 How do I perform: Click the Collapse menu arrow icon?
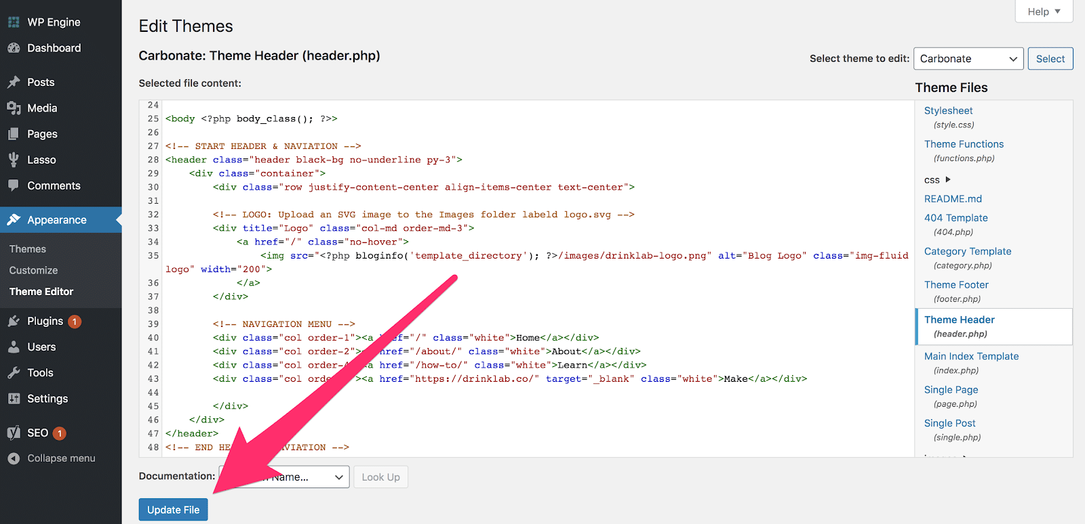14,458
